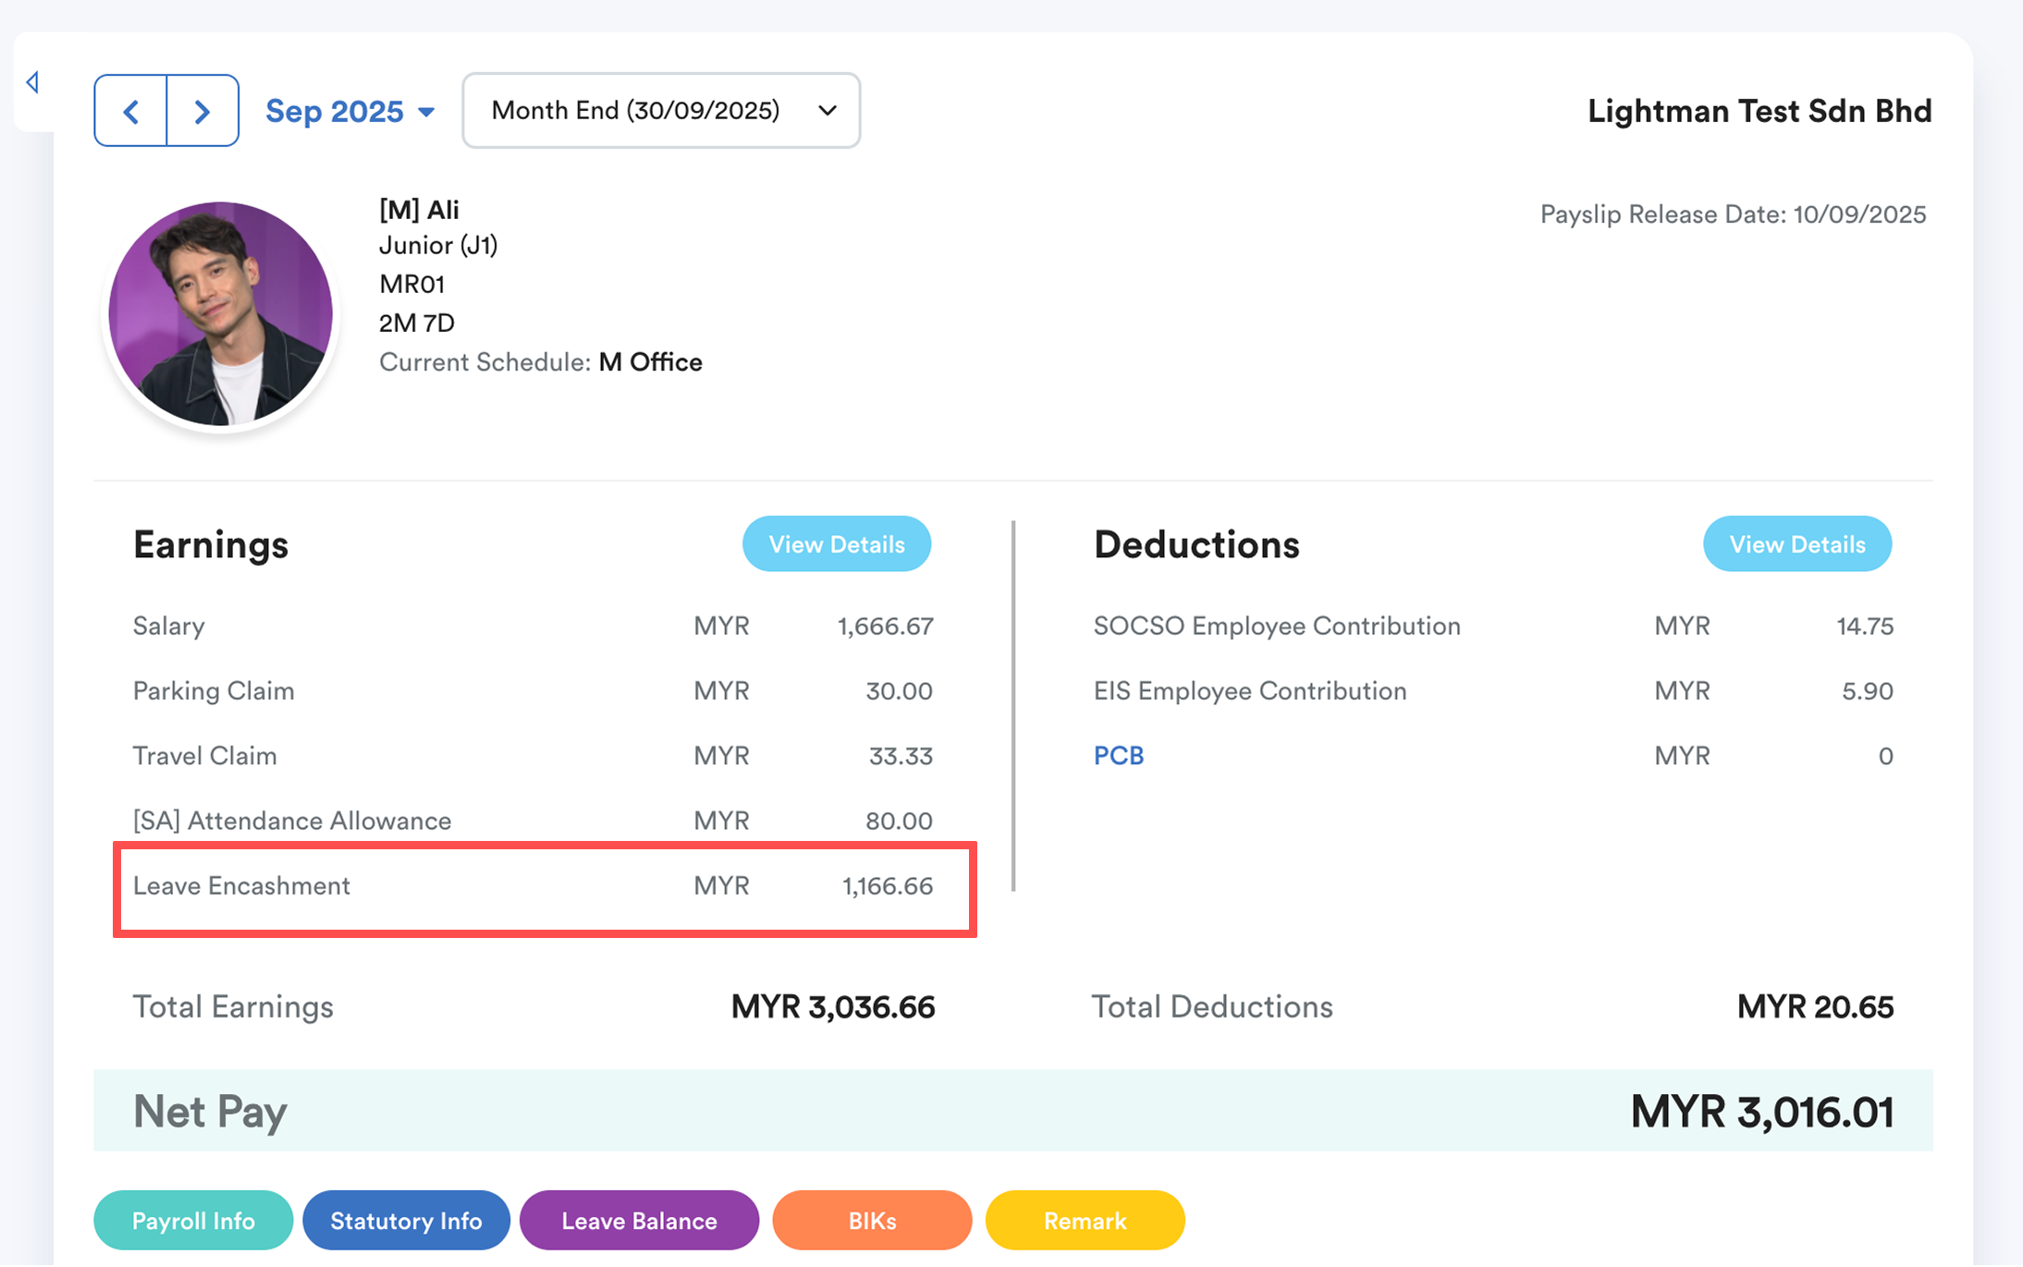Viewport: 2023px width, 1267px height.
Task: Select the Remark tab
Action: pyautogui.click(x=1085, y=1221)
